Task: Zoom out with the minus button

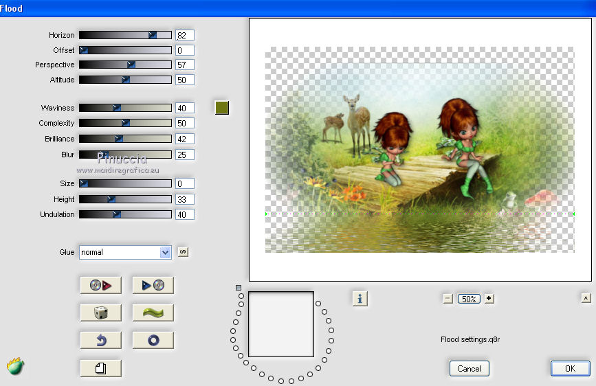Action: 448,299
